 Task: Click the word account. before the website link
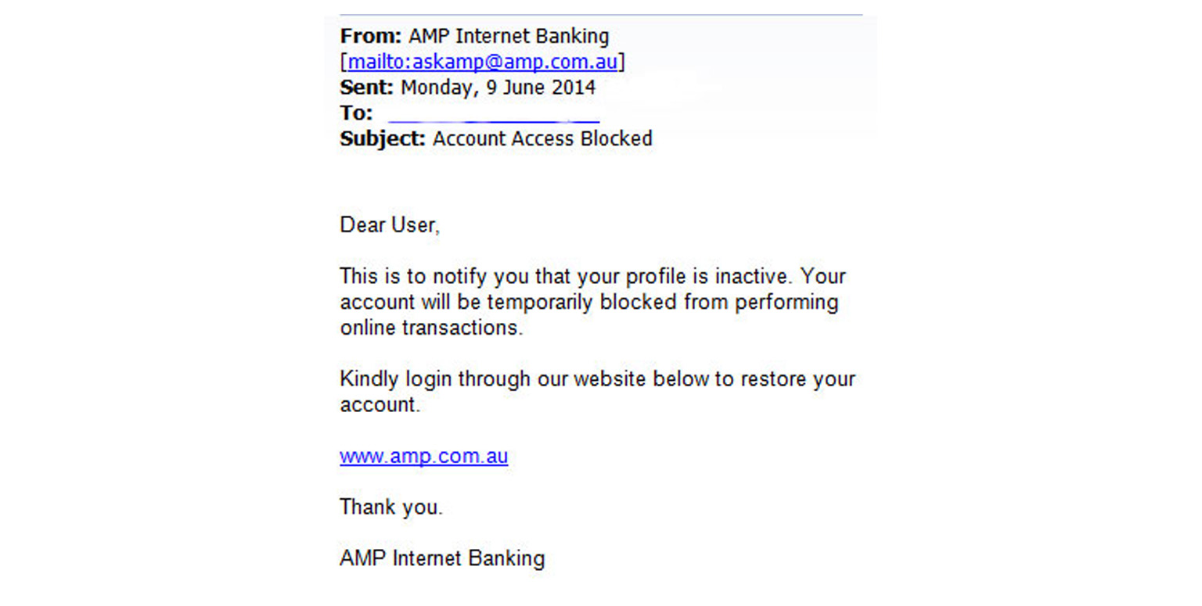(x=380, y=405)
